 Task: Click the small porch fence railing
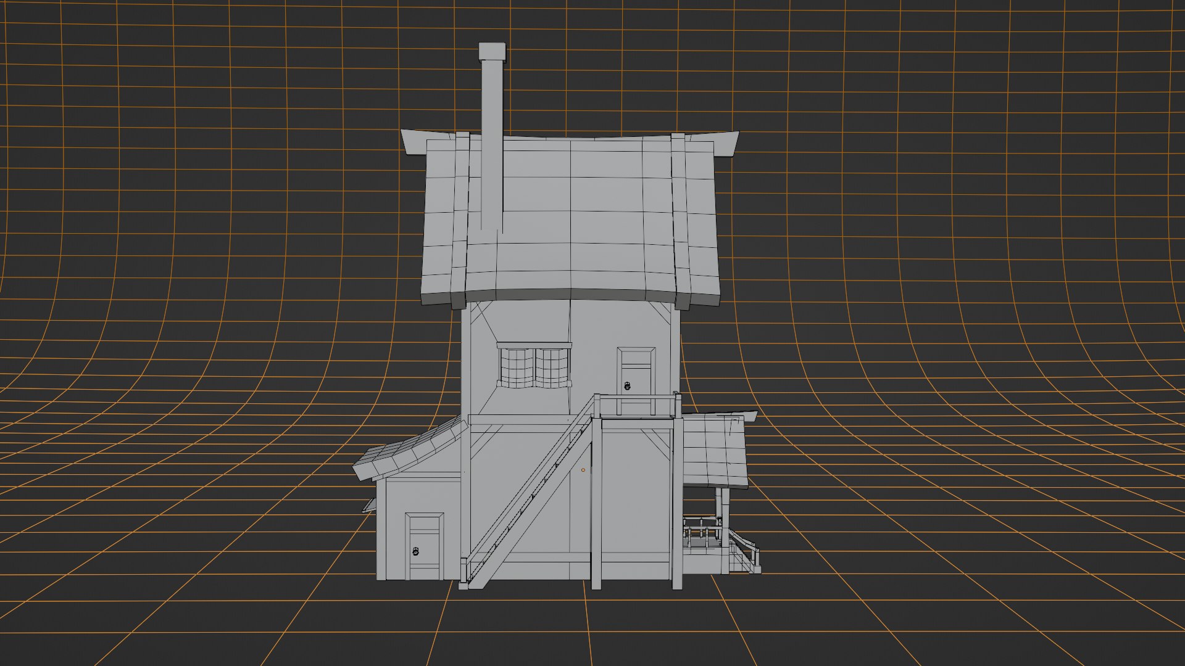point(702,529)
